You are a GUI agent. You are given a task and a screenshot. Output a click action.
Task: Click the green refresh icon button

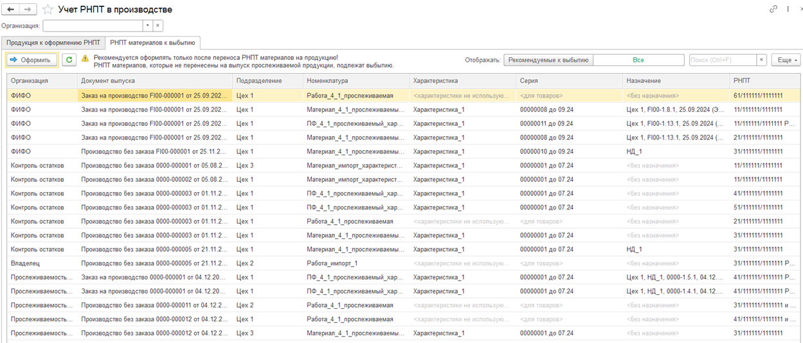[69, 60]
